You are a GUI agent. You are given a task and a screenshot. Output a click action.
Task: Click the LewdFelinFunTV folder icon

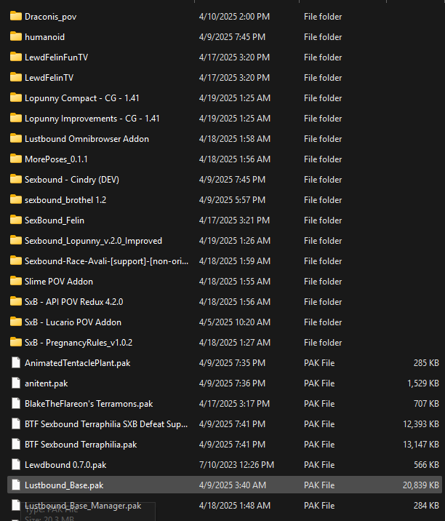tap(15, 57)
